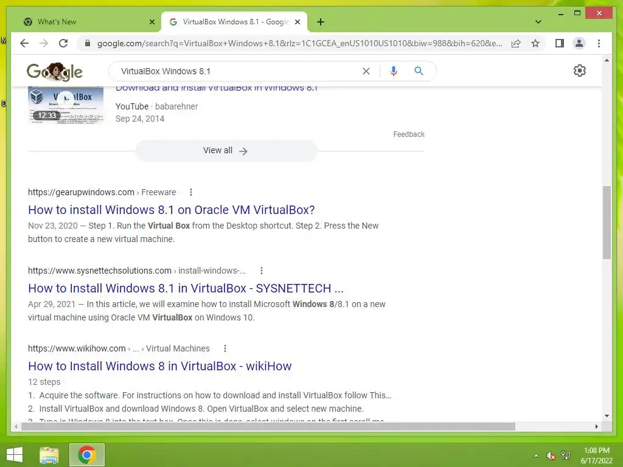623x467 pixels.
Task: Open the taskbar clock and date
Action: pos(596,455)
